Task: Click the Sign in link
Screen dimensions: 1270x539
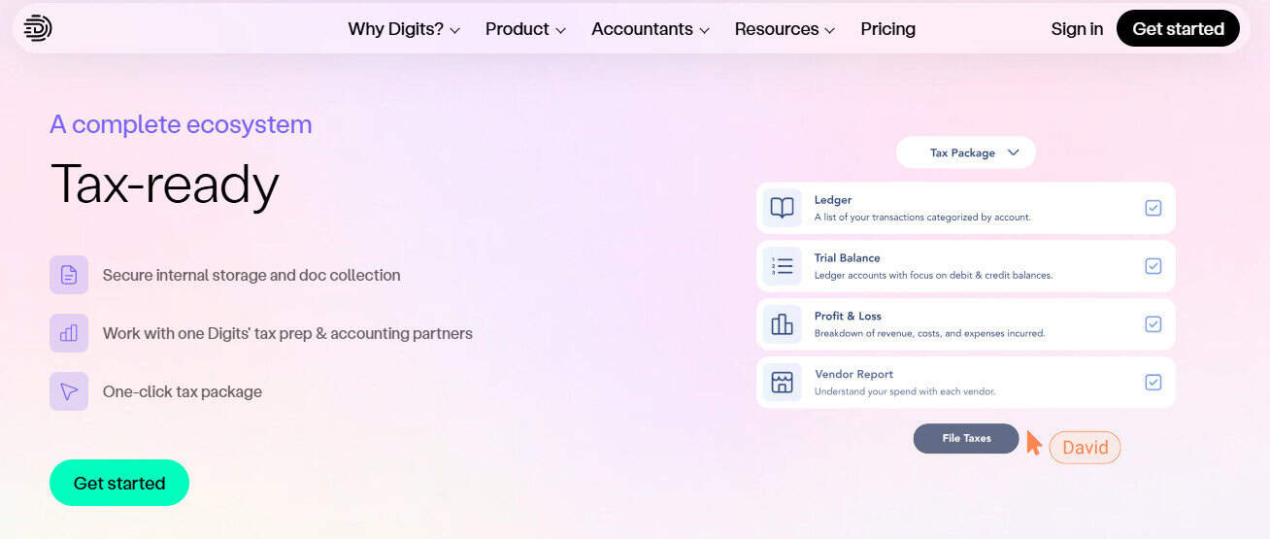Action: 1077,29
